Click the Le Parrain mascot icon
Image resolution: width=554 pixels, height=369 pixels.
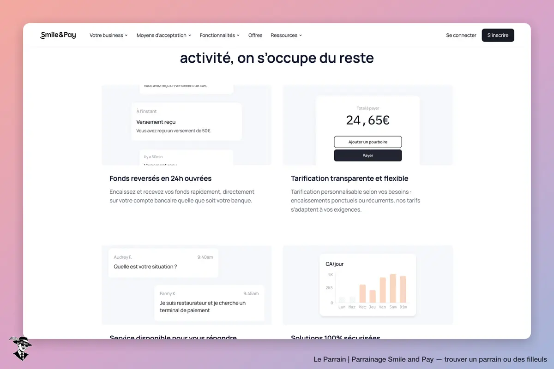pos(20,348)
